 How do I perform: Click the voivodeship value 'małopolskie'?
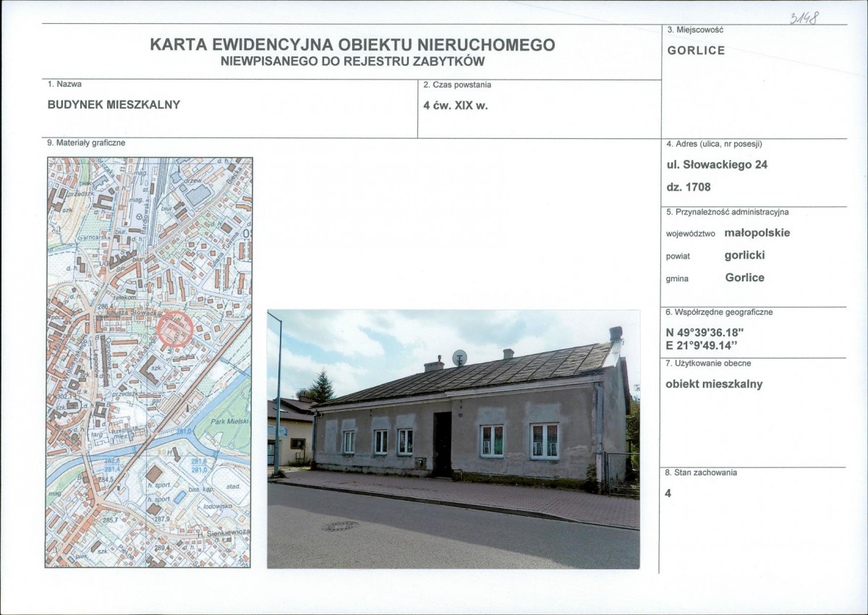757,233
